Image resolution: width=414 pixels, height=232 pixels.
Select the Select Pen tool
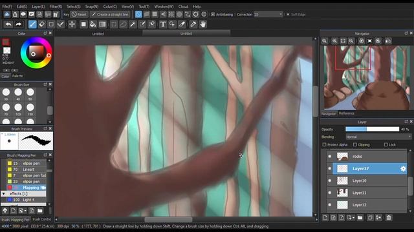point(142,24)
